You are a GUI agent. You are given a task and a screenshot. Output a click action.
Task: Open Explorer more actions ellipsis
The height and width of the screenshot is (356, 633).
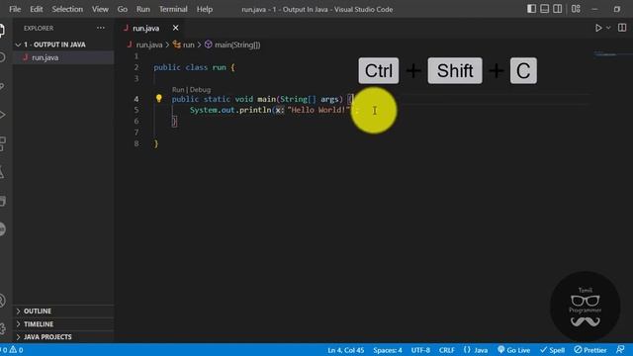[x=101, y=28]
